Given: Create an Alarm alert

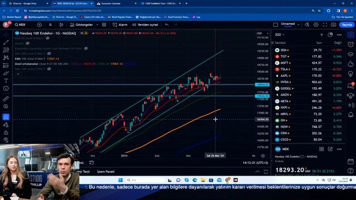Looking at the screenshot, I should click(120, 24).
